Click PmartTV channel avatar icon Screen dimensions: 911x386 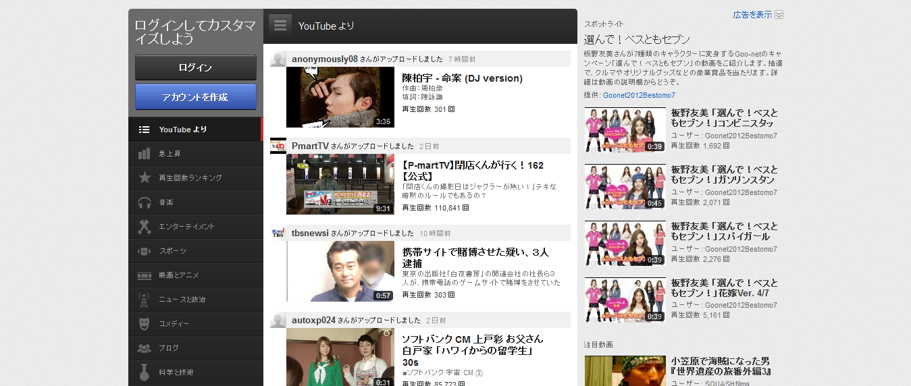278,146
